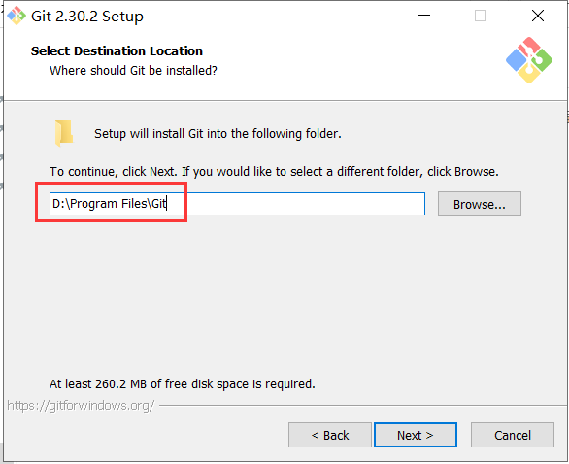
Task: Click the greyed-out maximize button
Action: pyautogui.click(x=481, y=16)
